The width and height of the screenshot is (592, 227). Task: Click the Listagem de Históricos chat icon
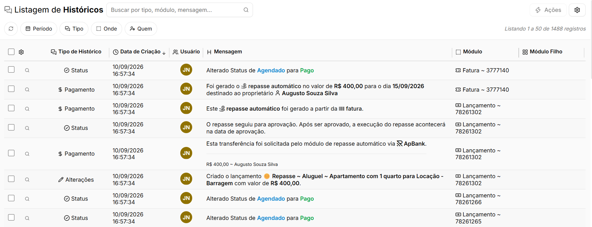tap(8, 10)
